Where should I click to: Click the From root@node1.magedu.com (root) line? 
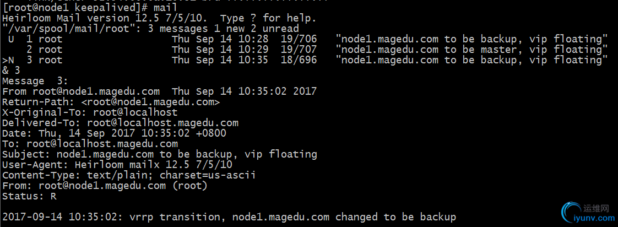pos(105,186)
